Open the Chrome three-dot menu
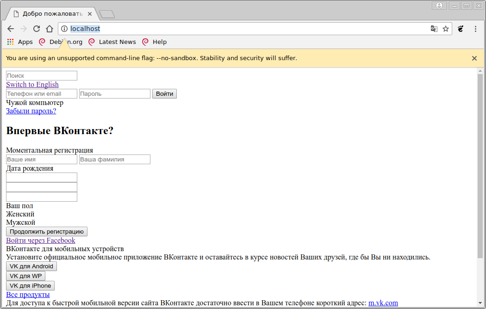Image resolution: width=486 pixels, height=309 pixels. tap(475, 29)
